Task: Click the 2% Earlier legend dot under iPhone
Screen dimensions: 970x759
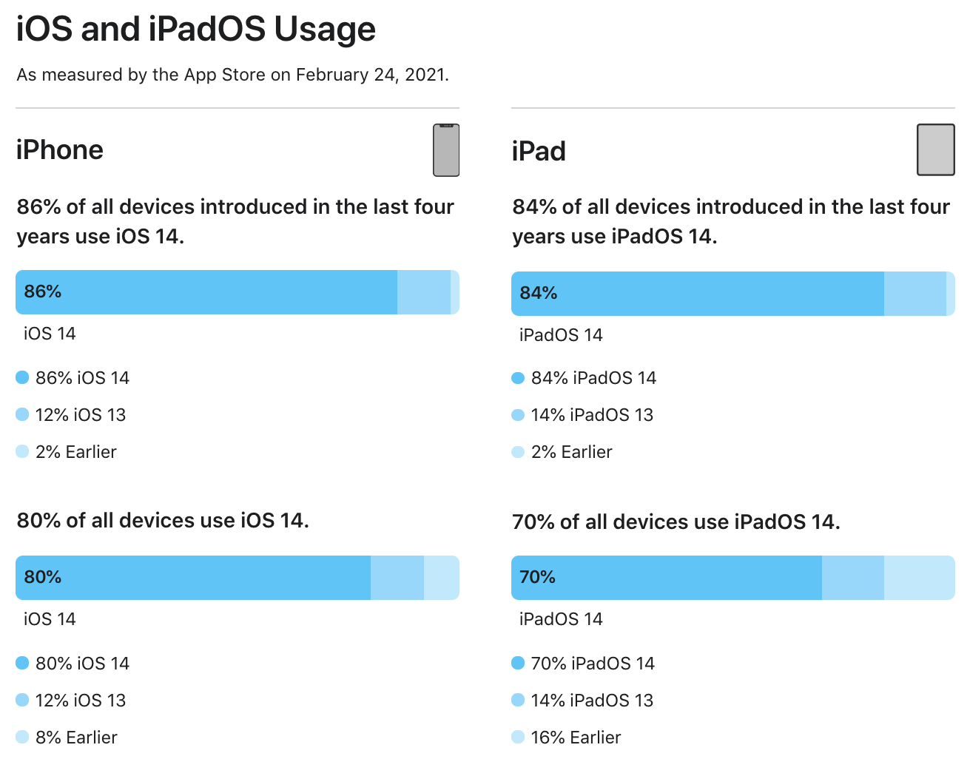Action: [x=22, y=452]
